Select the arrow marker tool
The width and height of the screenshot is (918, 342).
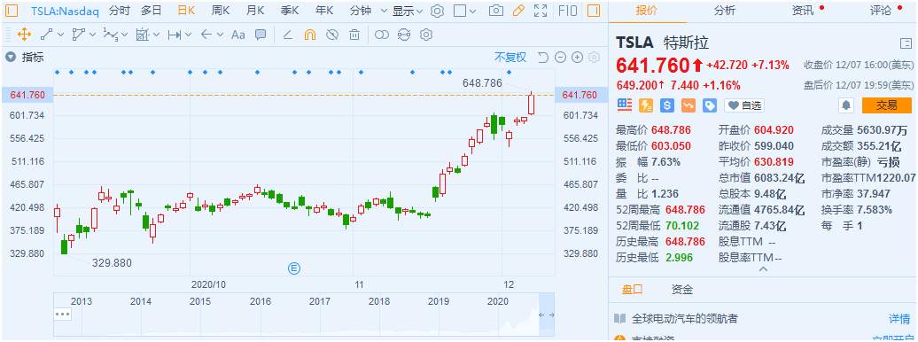pyautogui.click(x=206, y=35)
